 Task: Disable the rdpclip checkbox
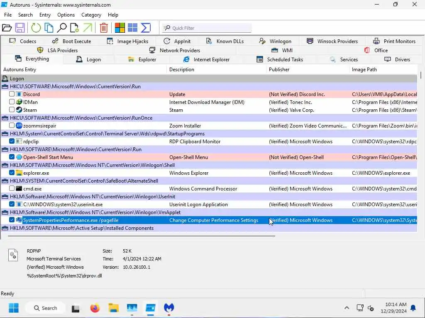coord(12,141)
